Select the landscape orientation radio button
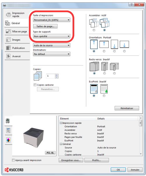 104,51
